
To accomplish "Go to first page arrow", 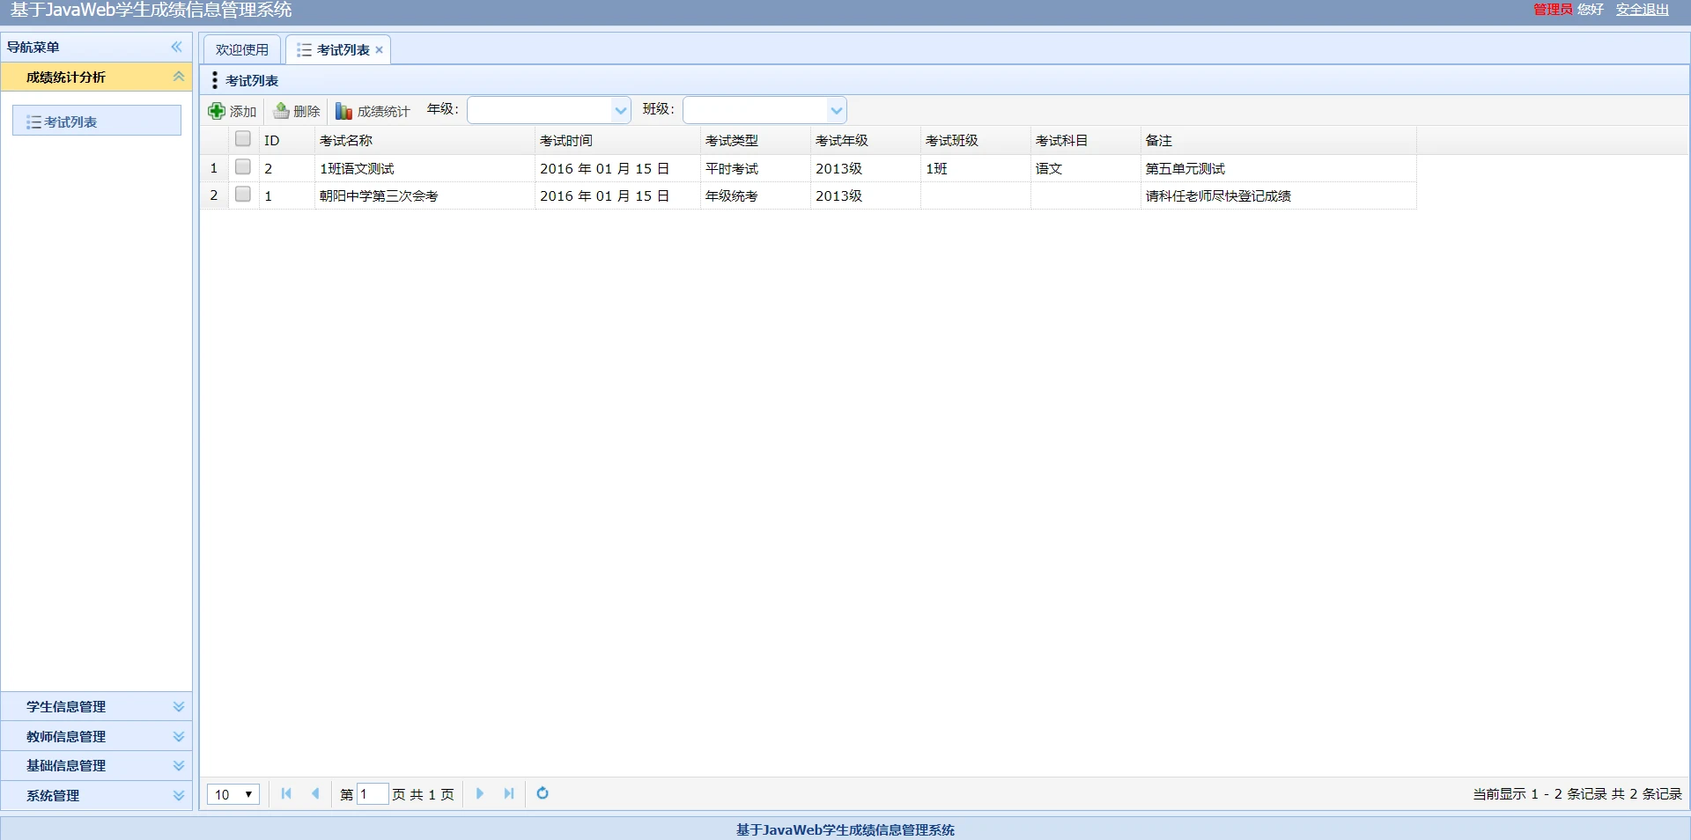I will pos(286,793).
